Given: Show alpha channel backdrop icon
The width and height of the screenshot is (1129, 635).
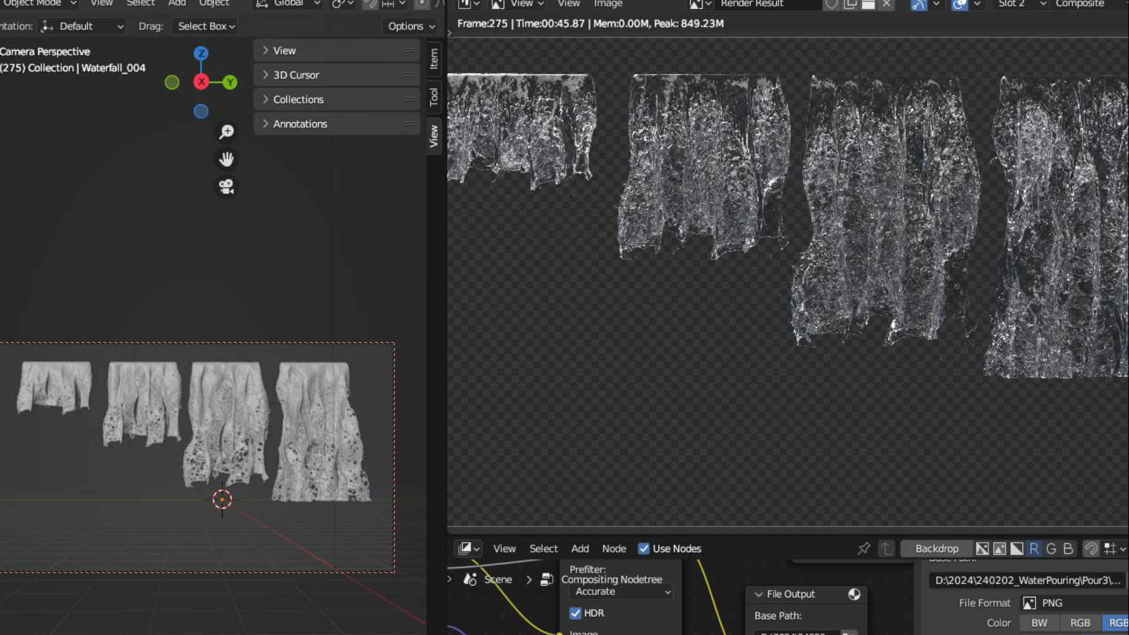Looking at the screenshot, I should pyautogui.click(x=1017, y=549).
